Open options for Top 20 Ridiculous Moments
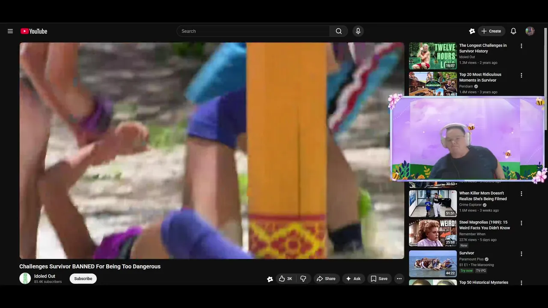 (x=521, y=75)
